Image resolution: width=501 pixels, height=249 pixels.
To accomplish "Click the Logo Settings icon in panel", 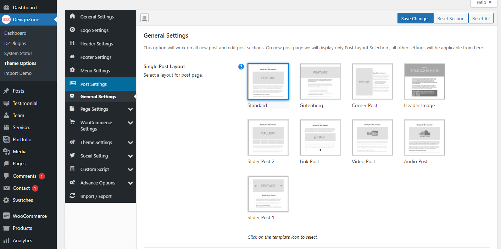I will coord(72,30).
